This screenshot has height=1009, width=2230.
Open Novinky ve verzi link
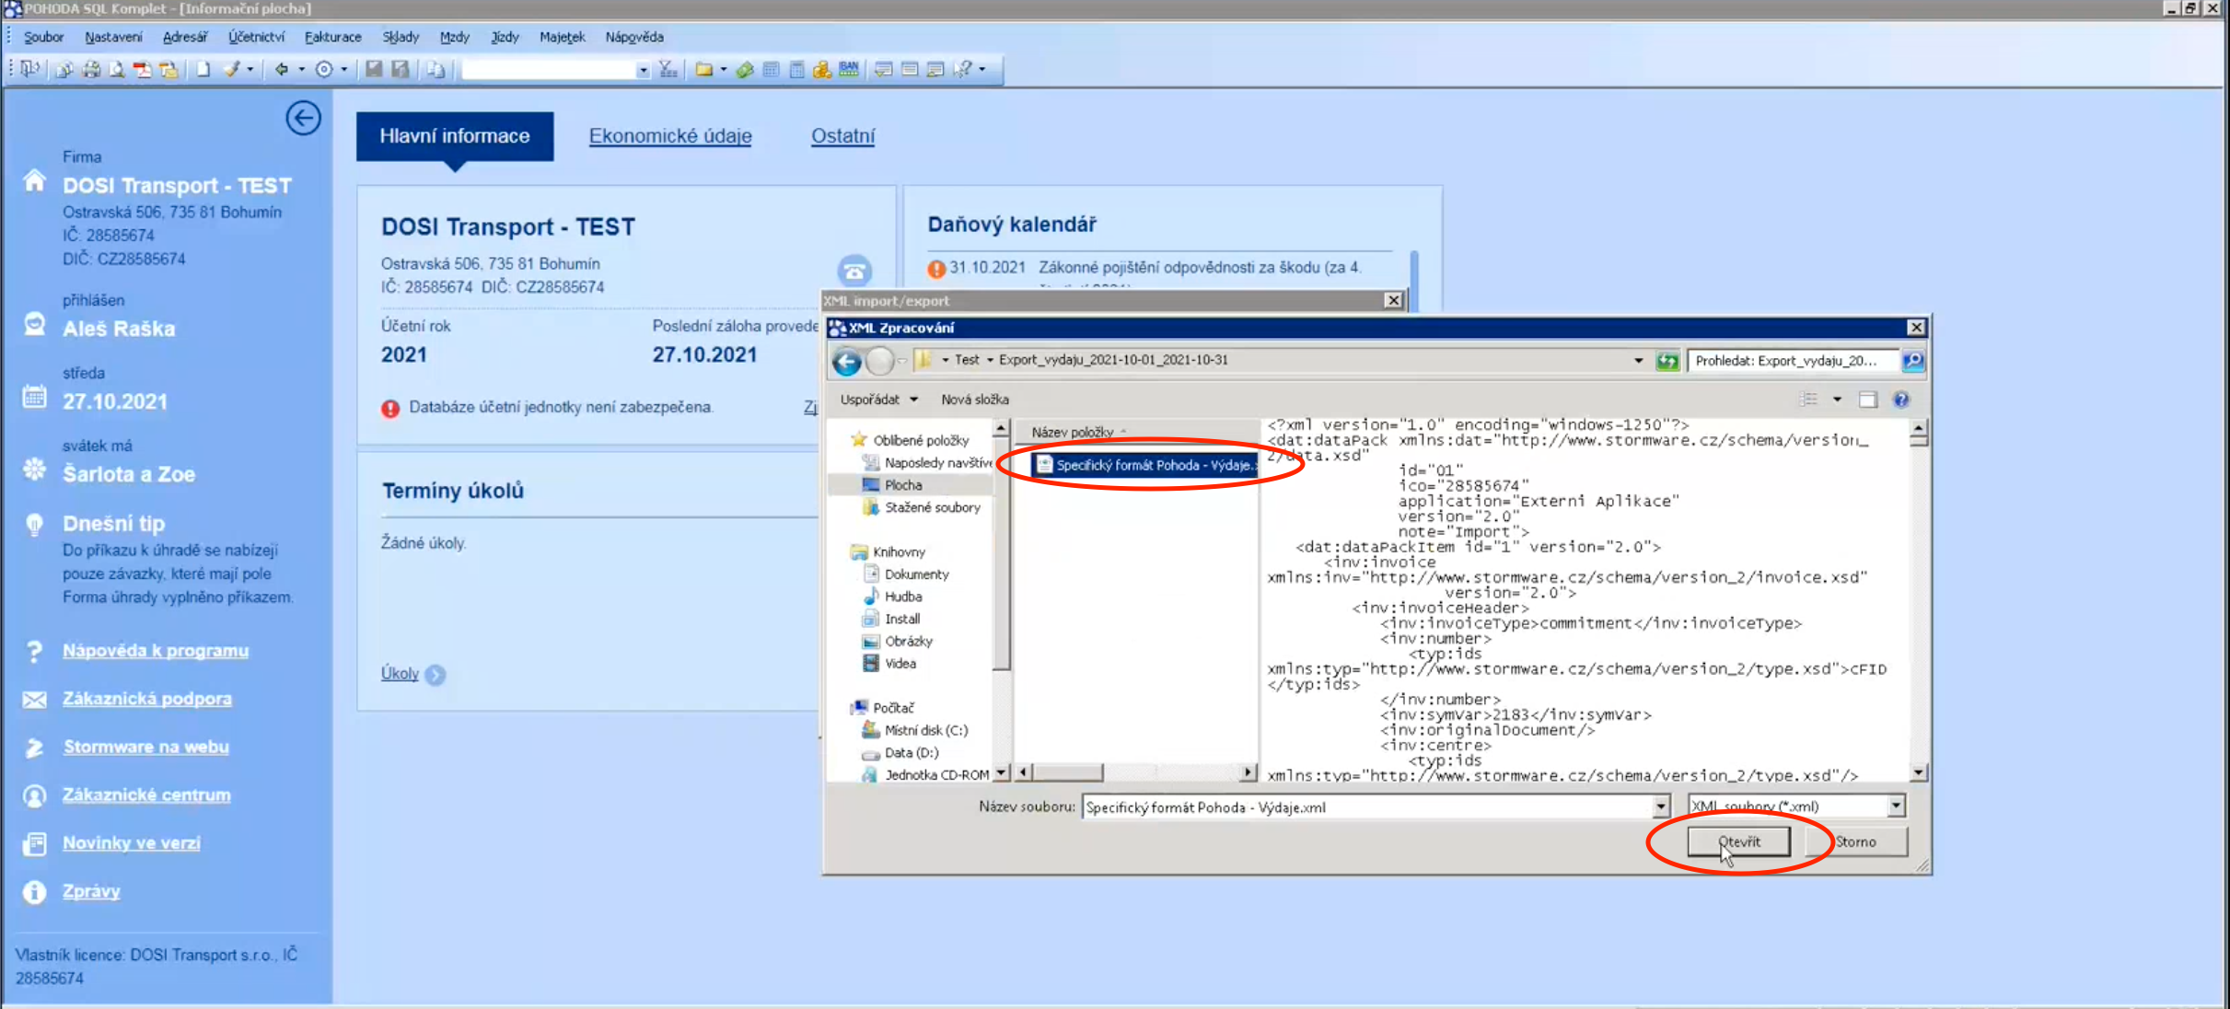point(131,843)
